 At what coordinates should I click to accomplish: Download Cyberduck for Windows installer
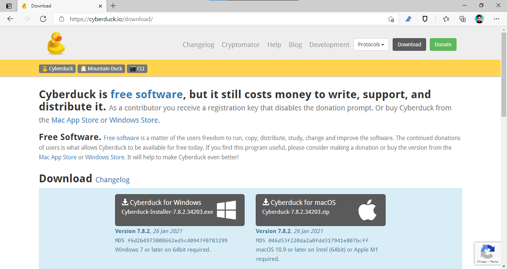tap(180, 210)
